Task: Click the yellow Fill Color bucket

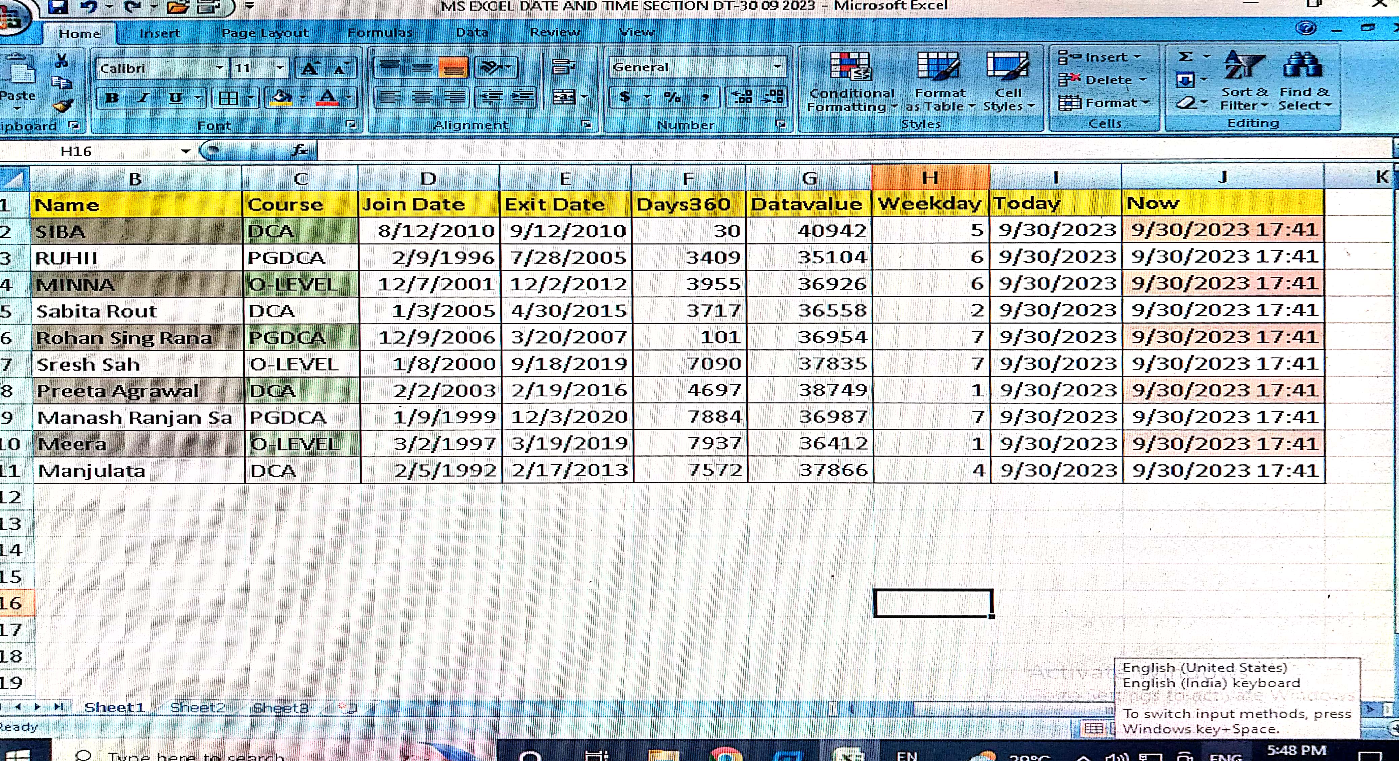Action: pyautogui.click(x=281, y=98)
